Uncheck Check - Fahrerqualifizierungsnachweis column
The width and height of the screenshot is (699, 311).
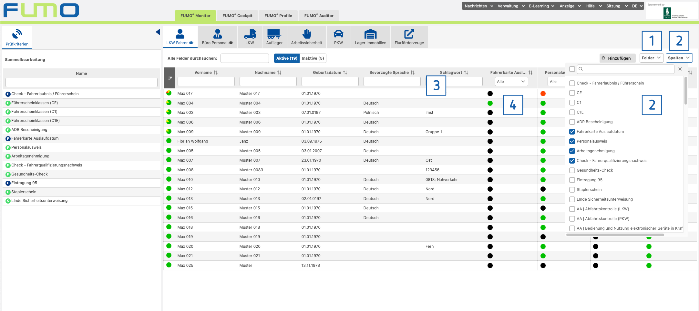pos(572,161)
